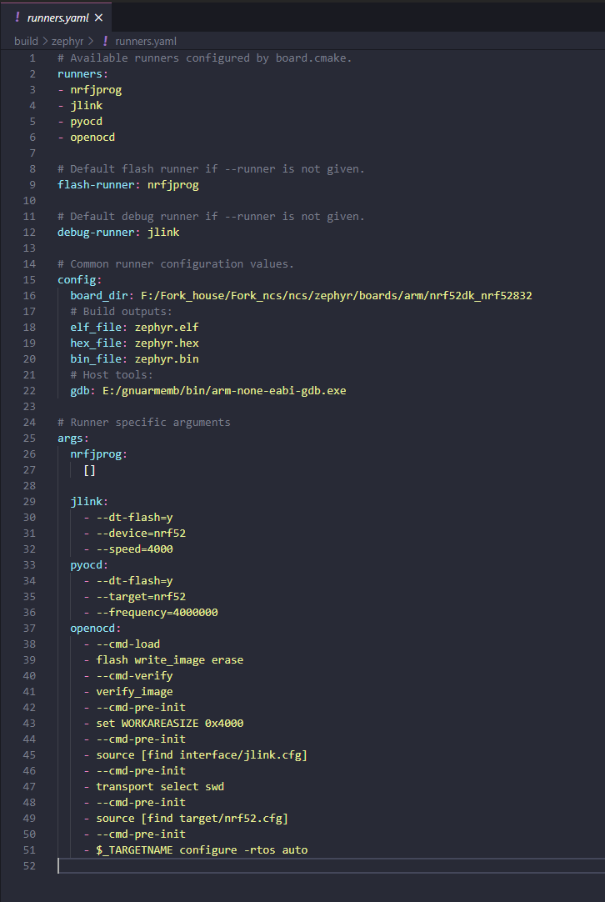This screenshot has width=605, height=902.
Task: Place cursor on the board_dir file path
Action: click(333, 294)
